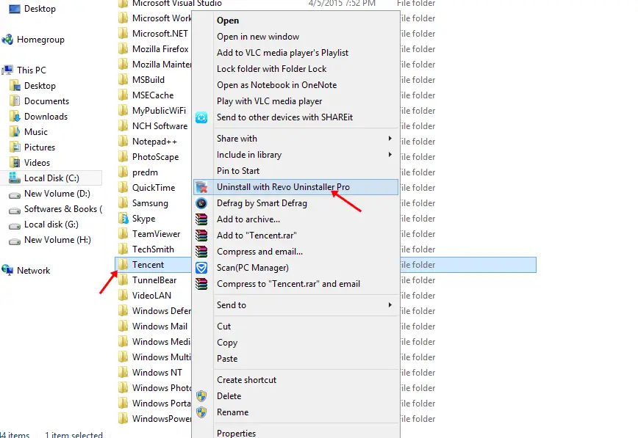Click the Network icon in sidebar
This screenshot has width=638, height=438.
point(7,270)
